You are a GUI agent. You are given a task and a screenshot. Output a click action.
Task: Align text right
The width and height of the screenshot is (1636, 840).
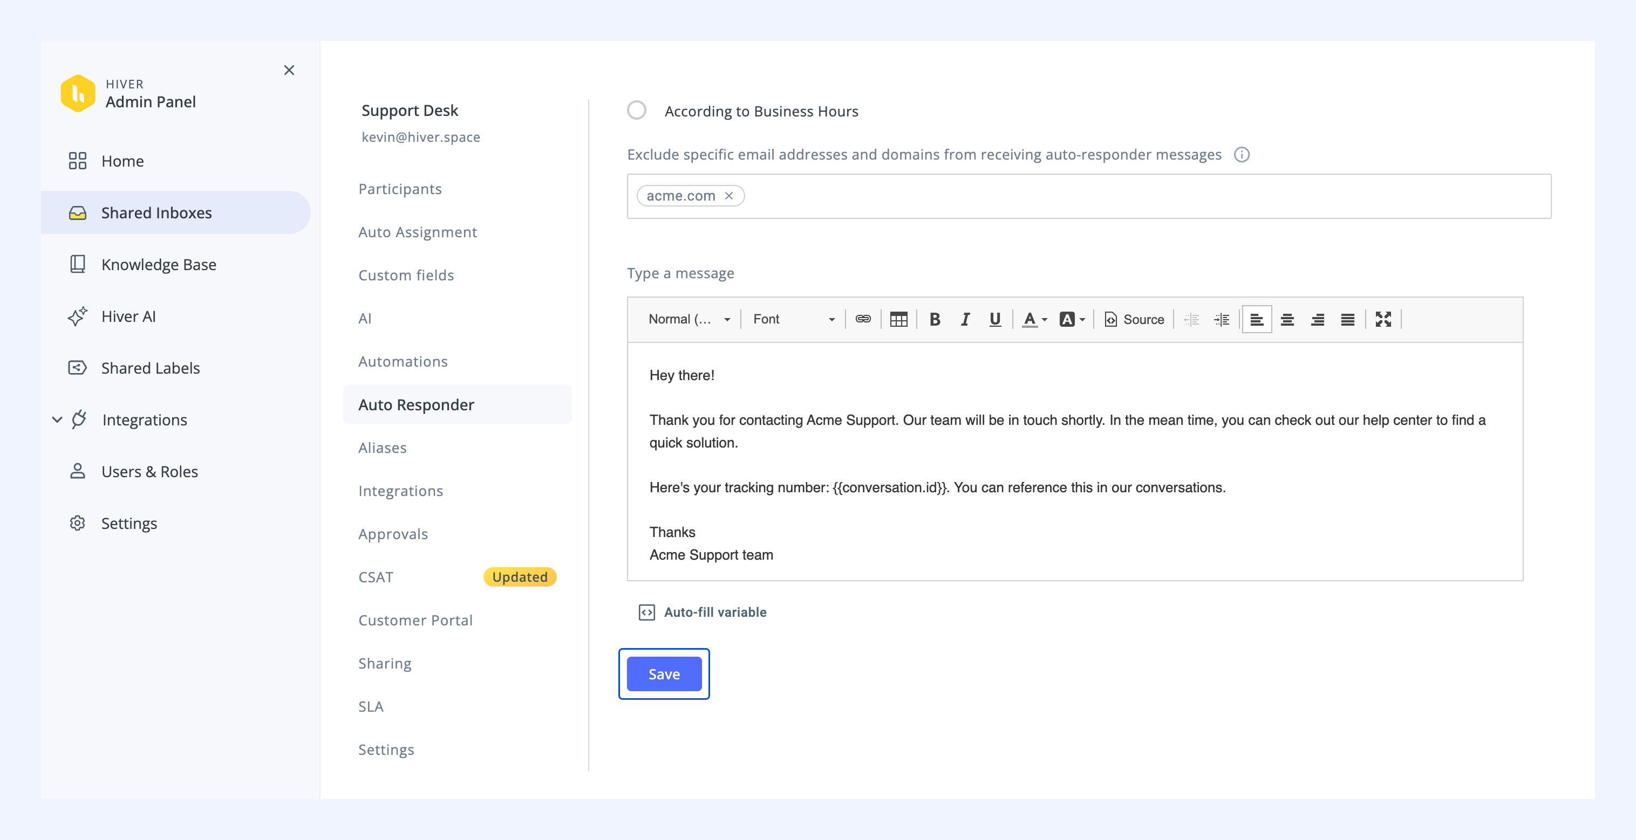pyautogui.click(x=1317, y=319)
